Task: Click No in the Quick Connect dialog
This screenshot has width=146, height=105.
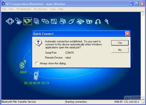Action: [x=120, y=50]
